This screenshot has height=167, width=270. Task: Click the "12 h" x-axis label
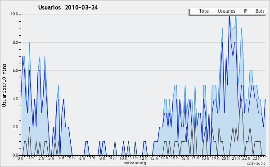pyautogui.click(x=144, y=158)
